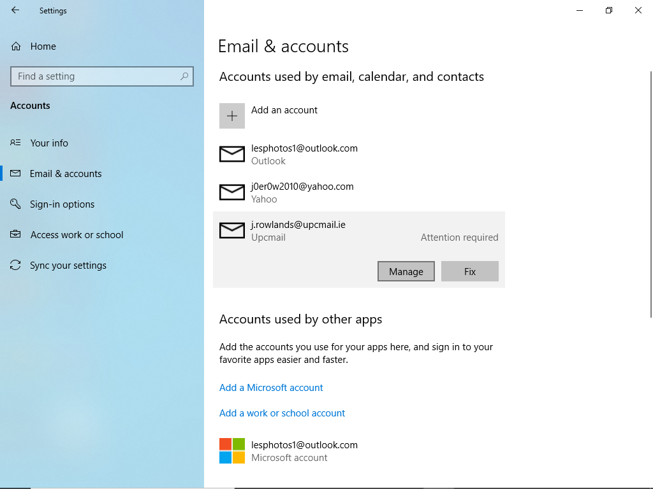The width and height of the screenshot is (653, 489).
Task: Click Add a work or school account link
Action: click(x=282, y=413)
